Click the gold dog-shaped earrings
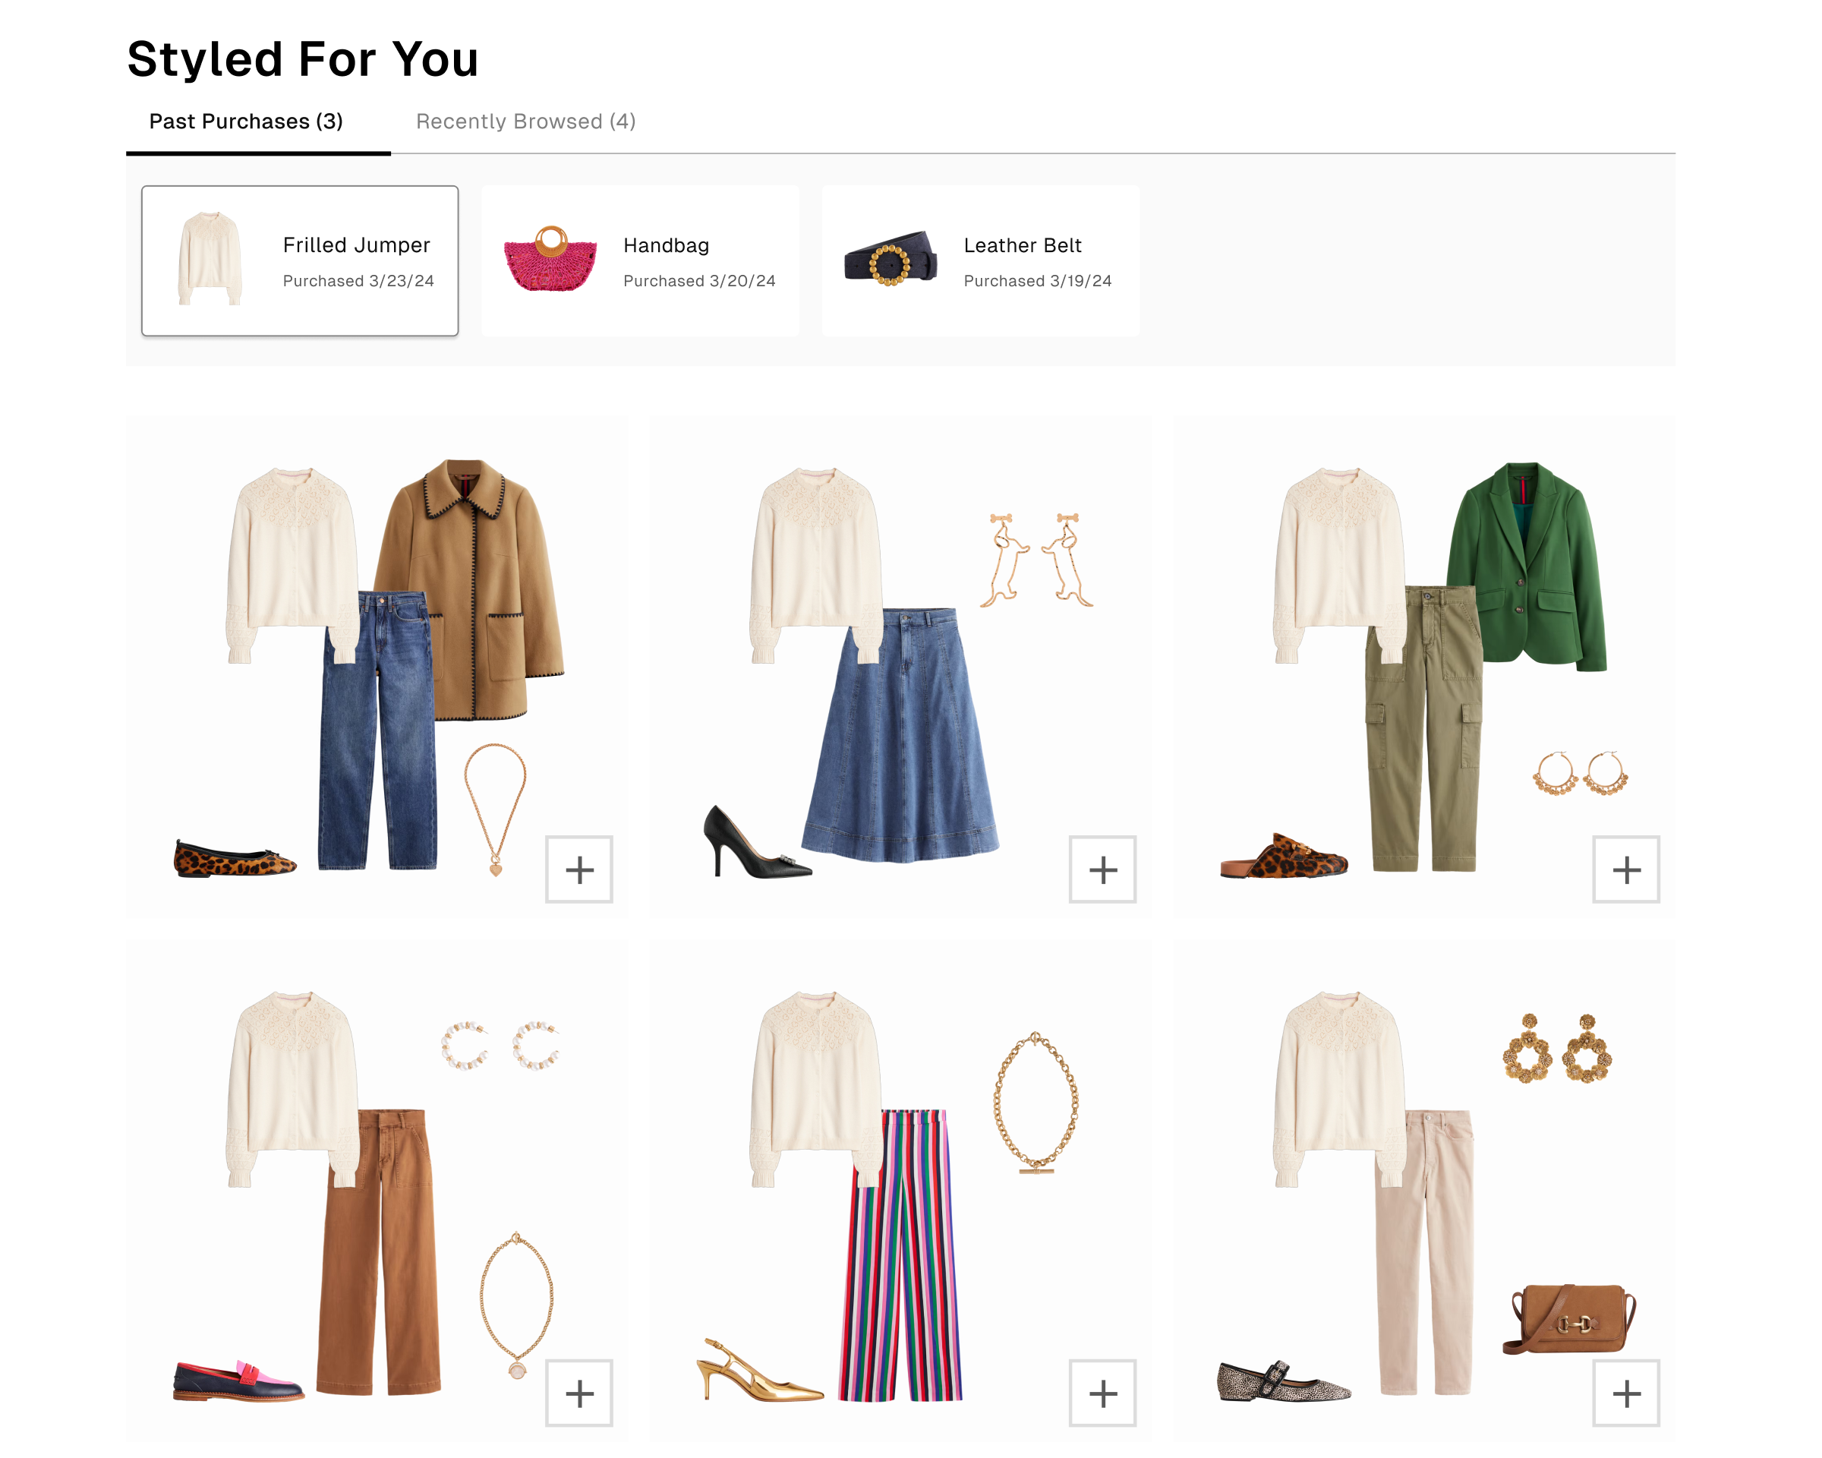 (x=1037, y=560)
